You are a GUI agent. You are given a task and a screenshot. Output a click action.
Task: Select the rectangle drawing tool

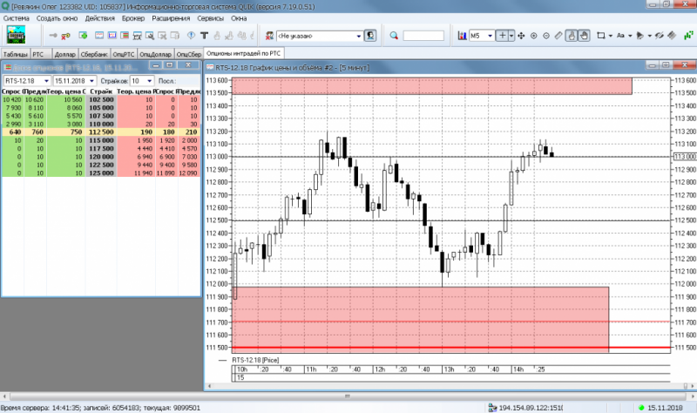click(601, 36)
